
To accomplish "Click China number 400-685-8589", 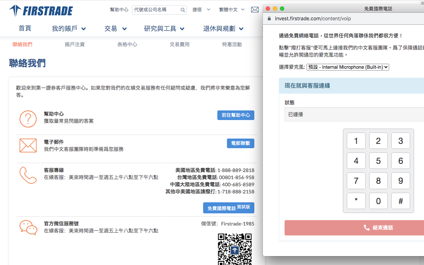I will click(238, 185).
